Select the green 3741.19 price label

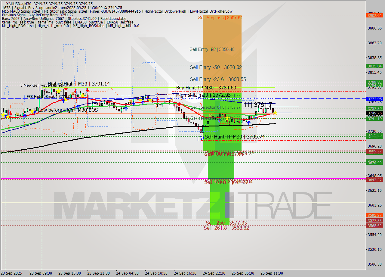coord(374,119)
